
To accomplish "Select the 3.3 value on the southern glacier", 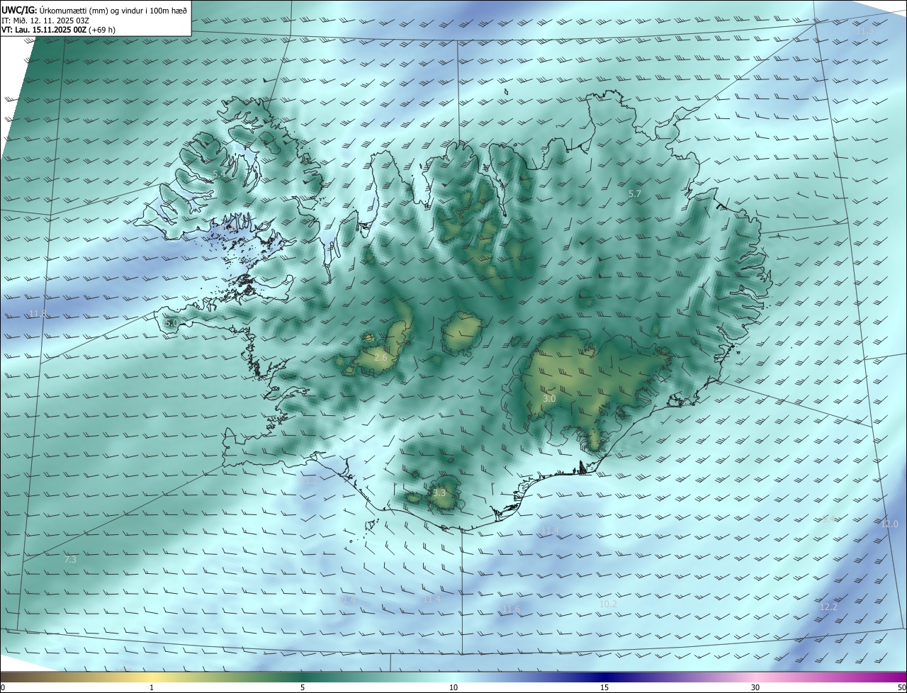I will [439, 492].
